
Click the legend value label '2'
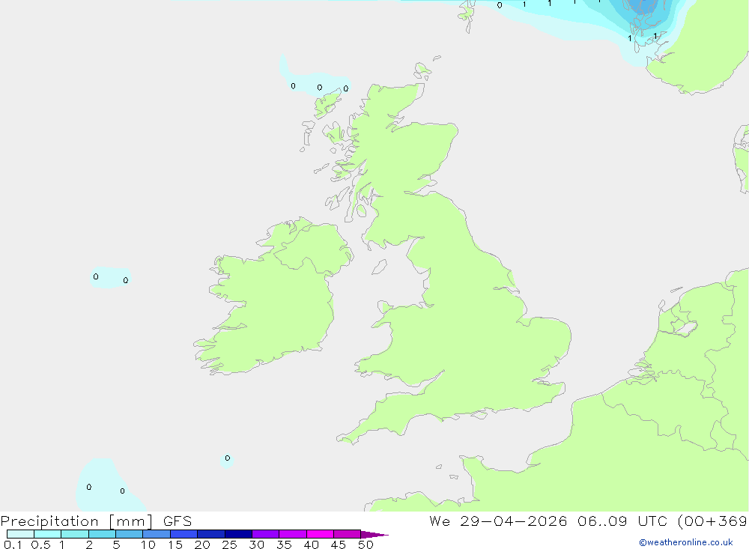[89, 545]
